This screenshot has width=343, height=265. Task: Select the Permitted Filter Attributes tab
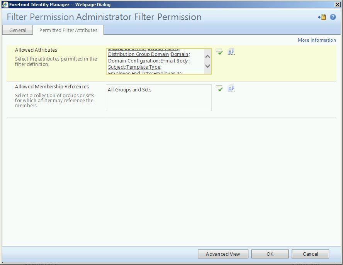pyautogui.click(x=68, y=30)
